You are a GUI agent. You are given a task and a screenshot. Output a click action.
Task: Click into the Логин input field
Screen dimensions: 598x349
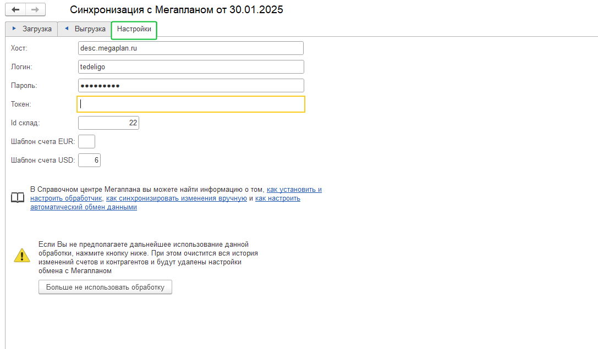pyautogui.click(x=191, y=67)
